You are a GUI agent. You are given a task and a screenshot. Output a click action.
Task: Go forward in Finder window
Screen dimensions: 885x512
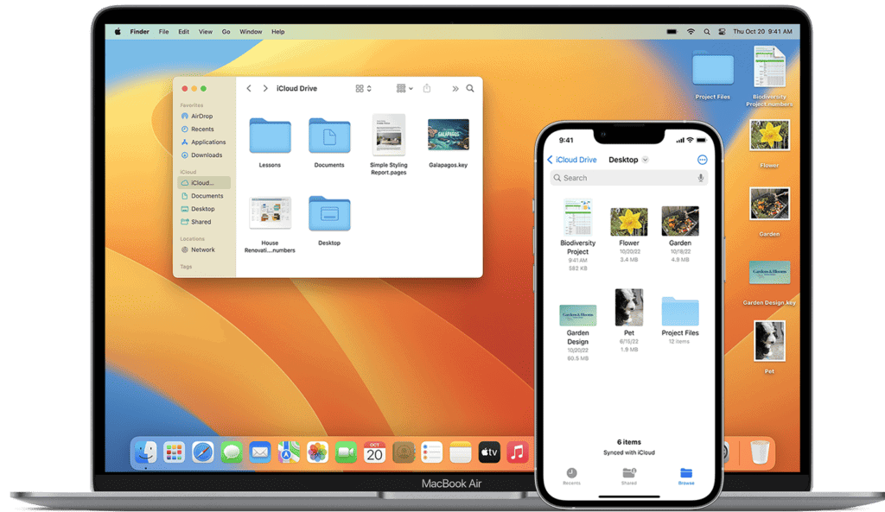pos(265,89)
